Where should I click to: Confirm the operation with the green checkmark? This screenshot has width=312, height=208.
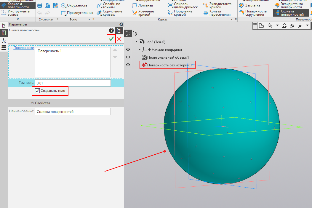pyautogui.click(x=111, y=39)
